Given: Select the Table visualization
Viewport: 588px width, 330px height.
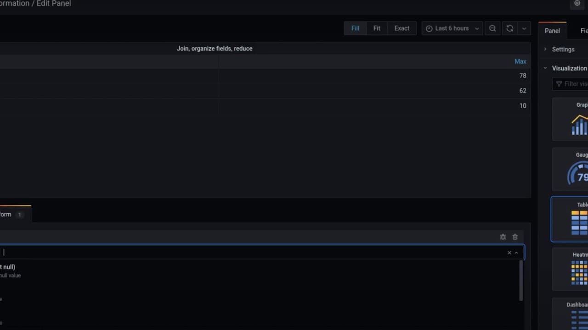Looking at the screenshot, I should (570, 219).
